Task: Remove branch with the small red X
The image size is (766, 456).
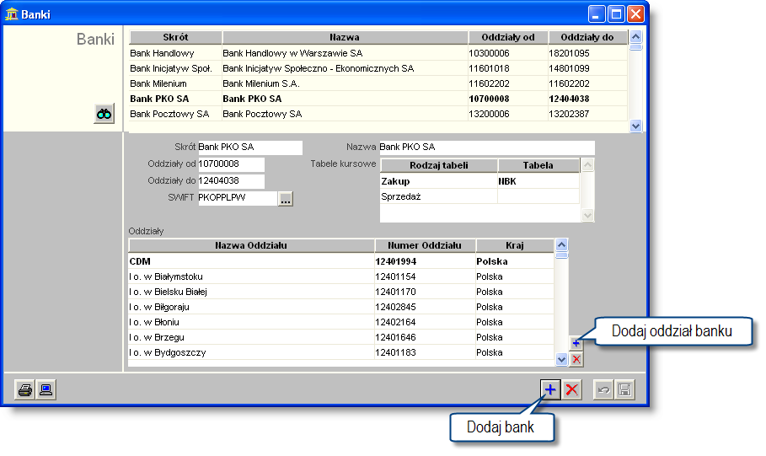Action: (576, 360)
